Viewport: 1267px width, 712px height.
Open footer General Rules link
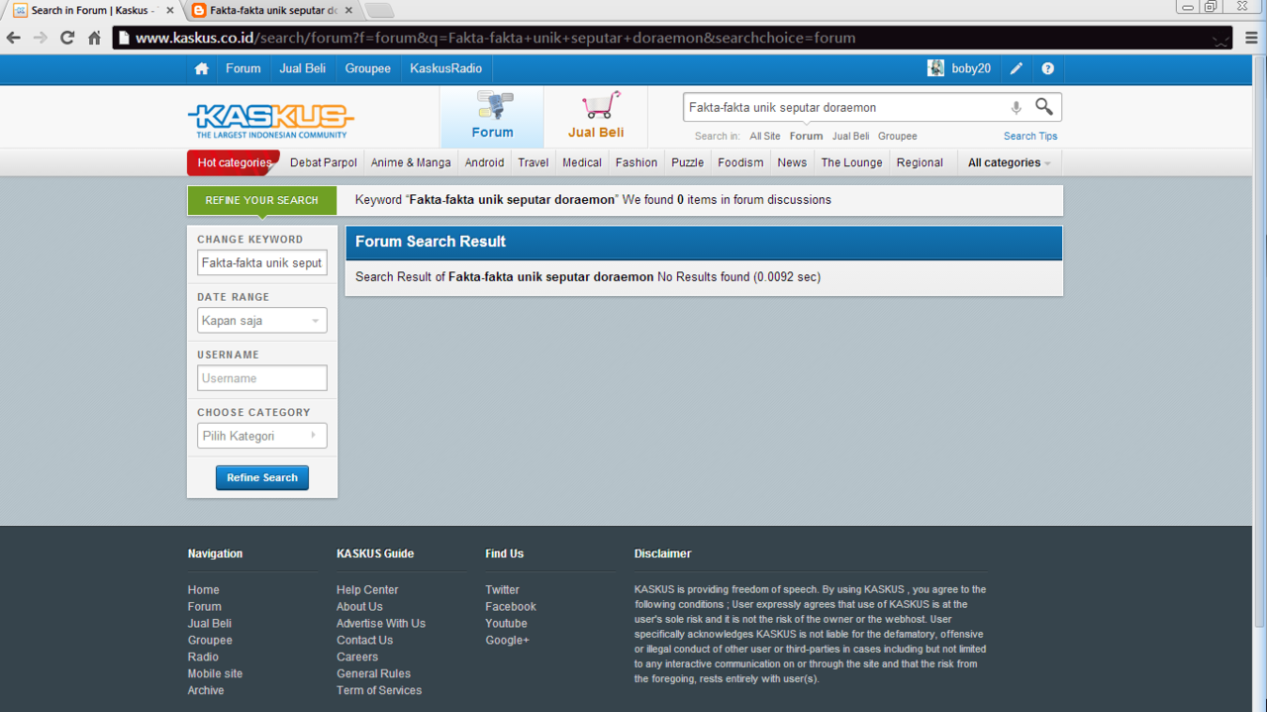click(373, 673)
